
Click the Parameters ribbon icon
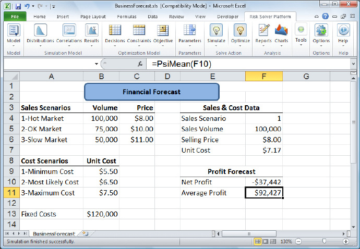point(189,30)
